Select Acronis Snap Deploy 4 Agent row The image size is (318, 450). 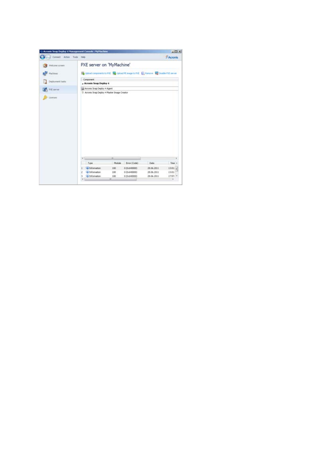pos(130,89)
